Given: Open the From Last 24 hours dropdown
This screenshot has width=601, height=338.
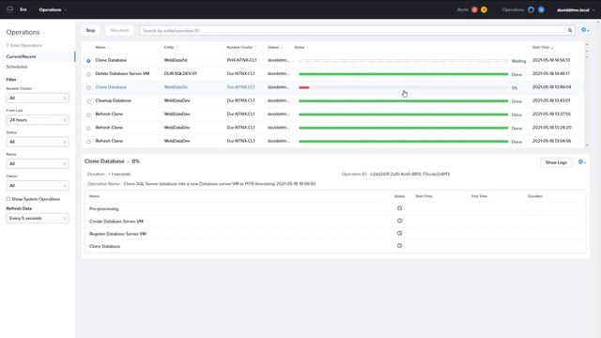Looking at the screenshot, I should (x=38, y=120).
